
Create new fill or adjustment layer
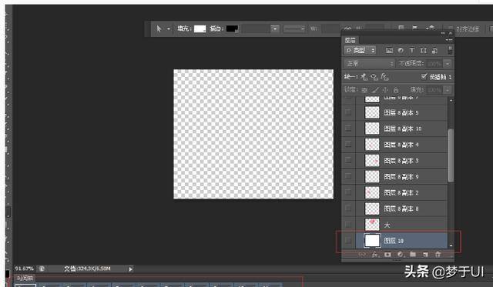pos(400,255)
